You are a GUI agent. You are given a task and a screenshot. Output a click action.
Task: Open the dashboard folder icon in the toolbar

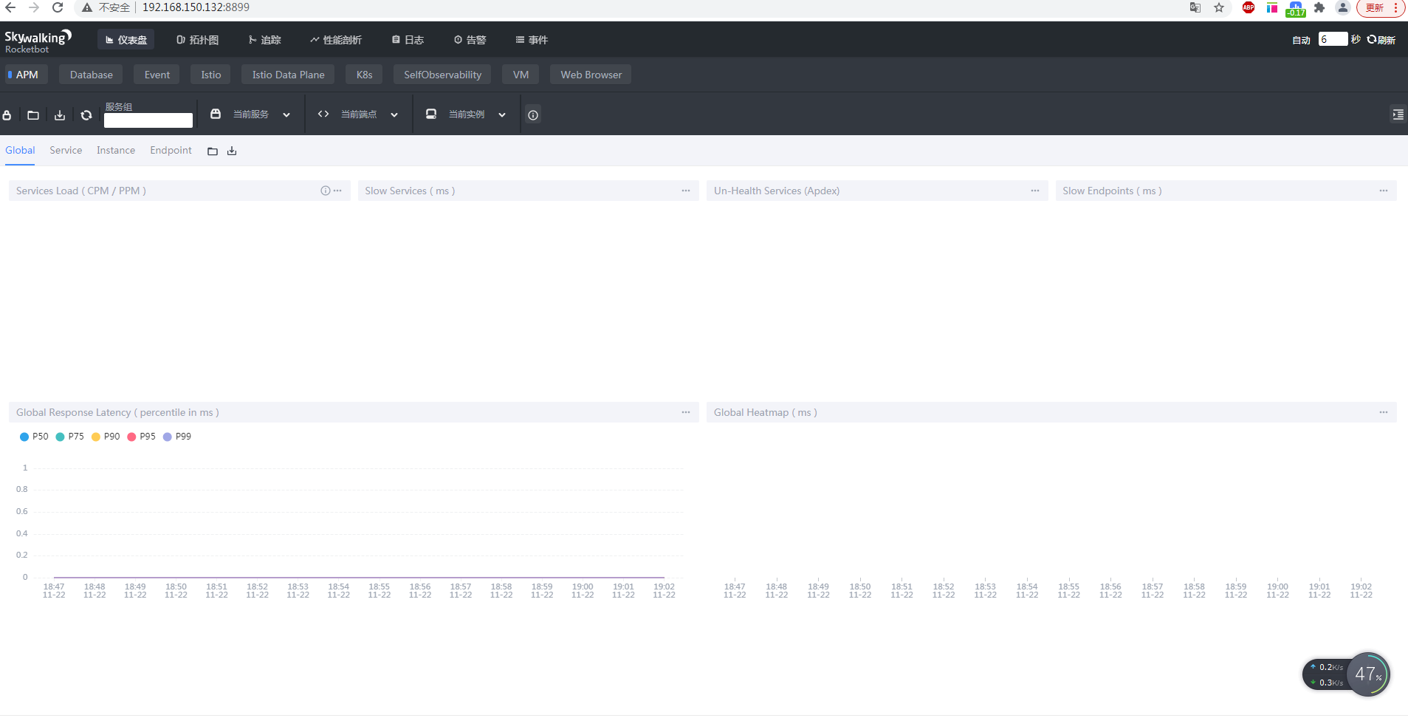(x=33, y=115)
